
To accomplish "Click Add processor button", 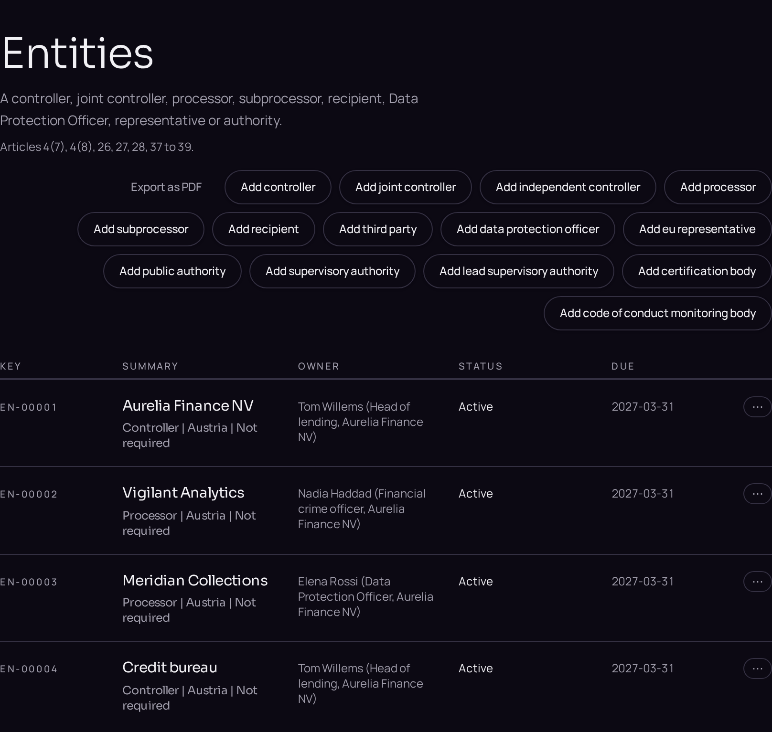I will tap(718, 187).
